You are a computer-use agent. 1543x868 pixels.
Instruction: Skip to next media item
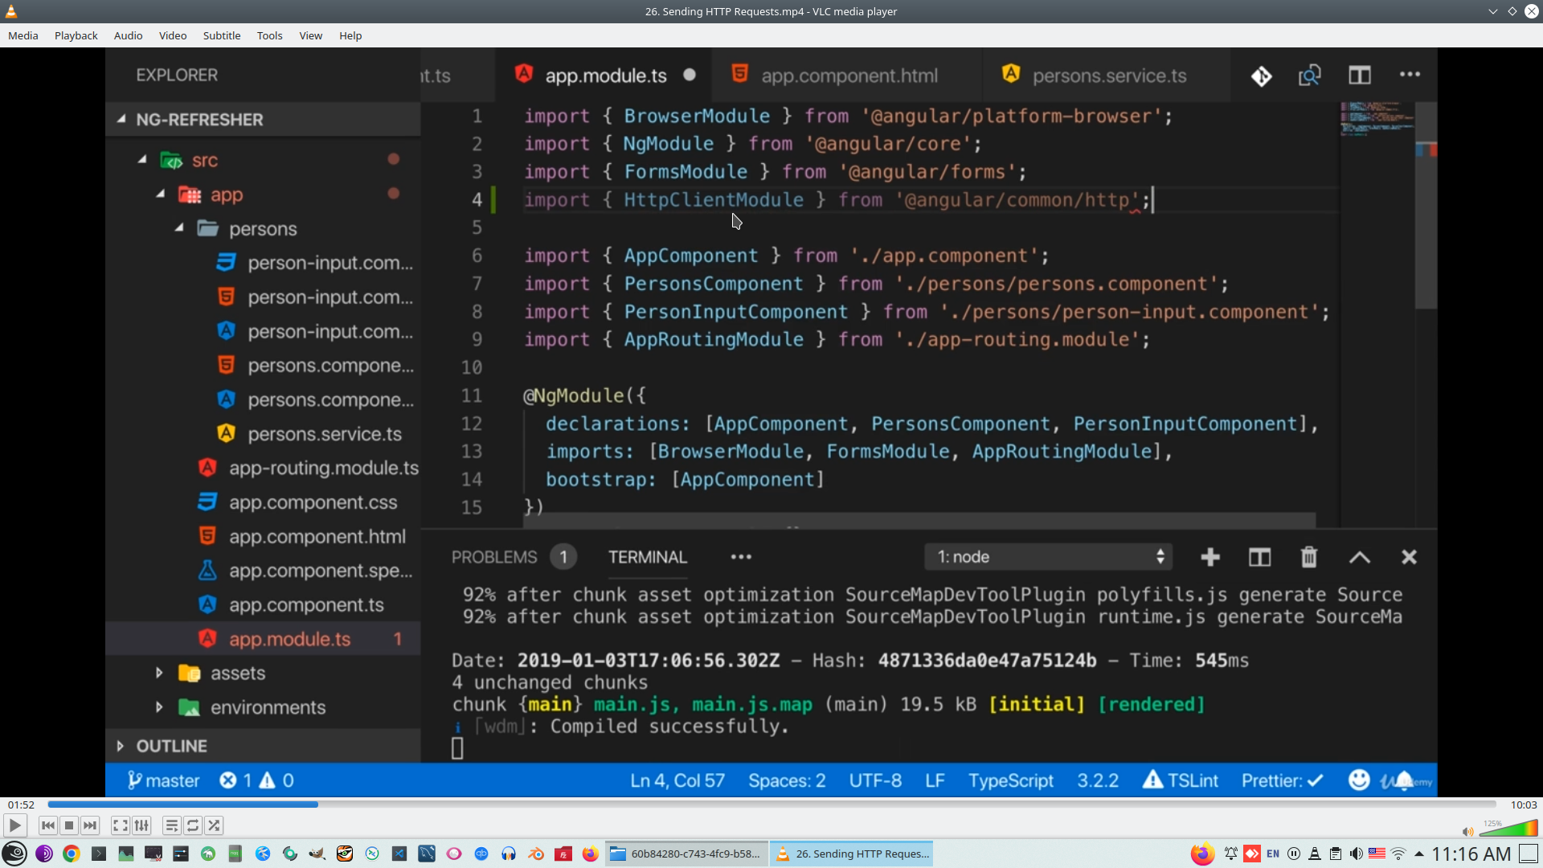coord(90,825)
